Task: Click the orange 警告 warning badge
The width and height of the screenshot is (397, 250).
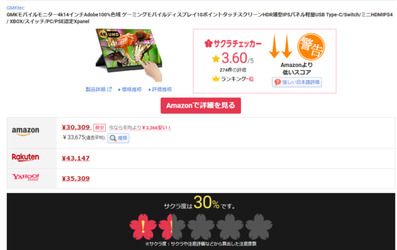Action: pyautogui.click(x=311, y=47)
